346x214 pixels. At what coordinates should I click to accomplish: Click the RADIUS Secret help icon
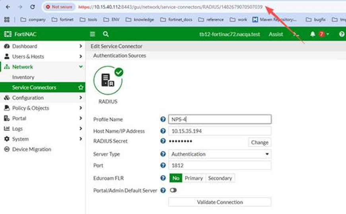tap(163, 141)
